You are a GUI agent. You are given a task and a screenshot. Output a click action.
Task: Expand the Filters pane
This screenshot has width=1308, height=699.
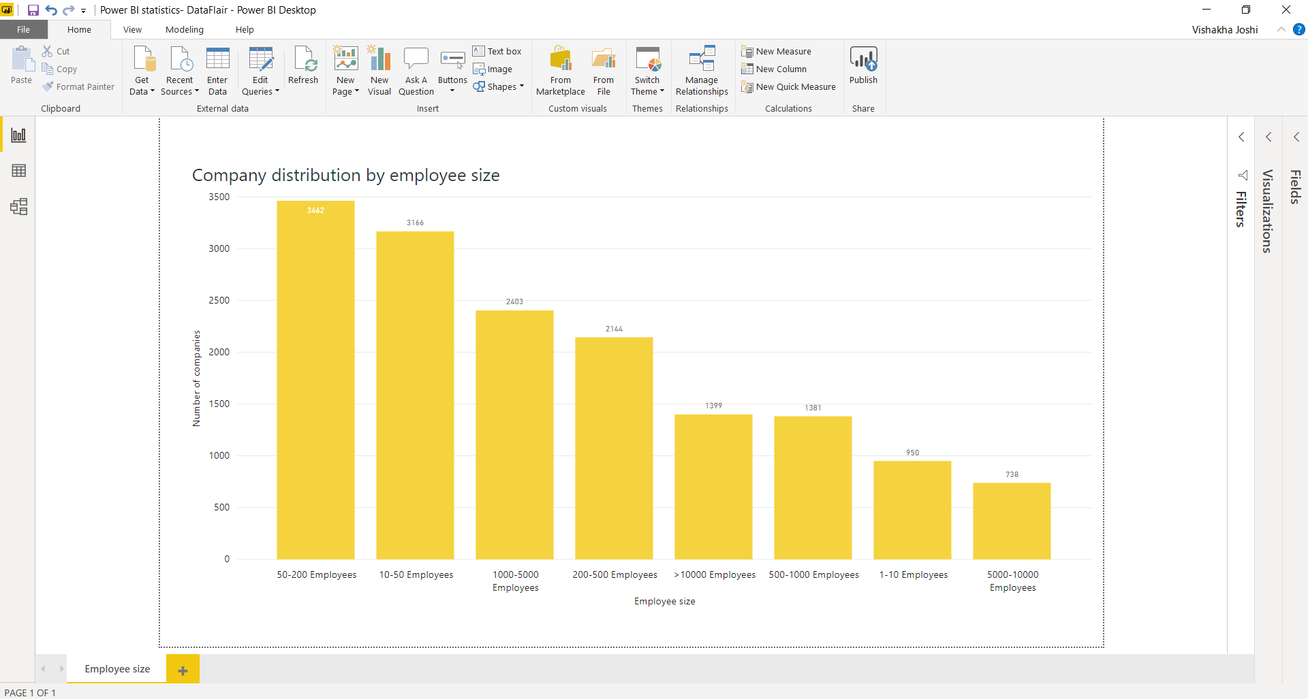(1241, 137)
